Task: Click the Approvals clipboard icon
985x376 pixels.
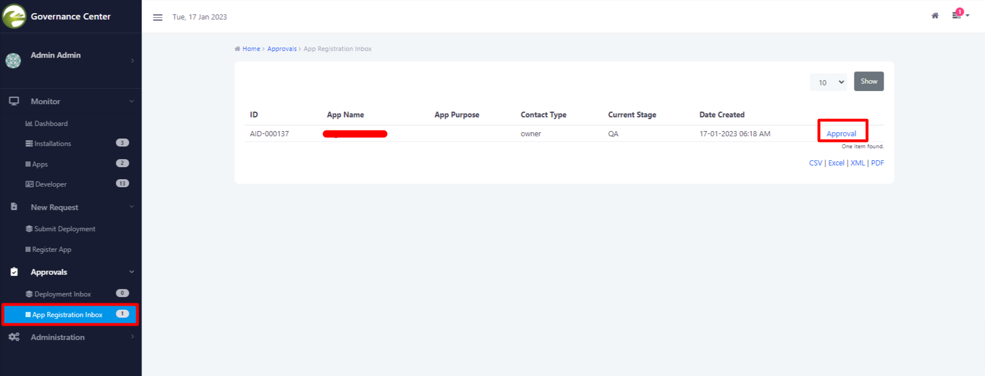Action: (x=14, y=272)
